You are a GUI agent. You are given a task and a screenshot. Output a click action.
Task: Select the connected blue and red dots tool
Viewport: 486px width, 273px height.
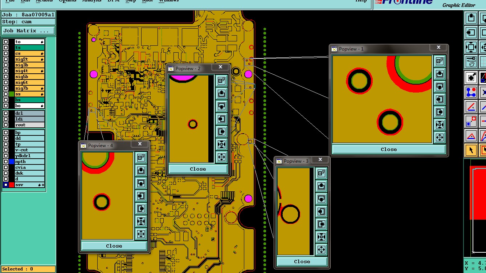tap(471, 92)
